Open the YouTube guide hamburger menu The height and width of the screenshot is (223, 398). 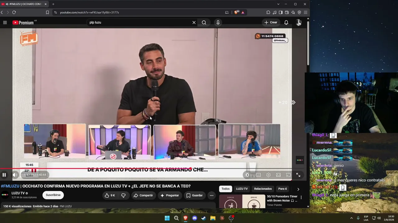[5, 22]
